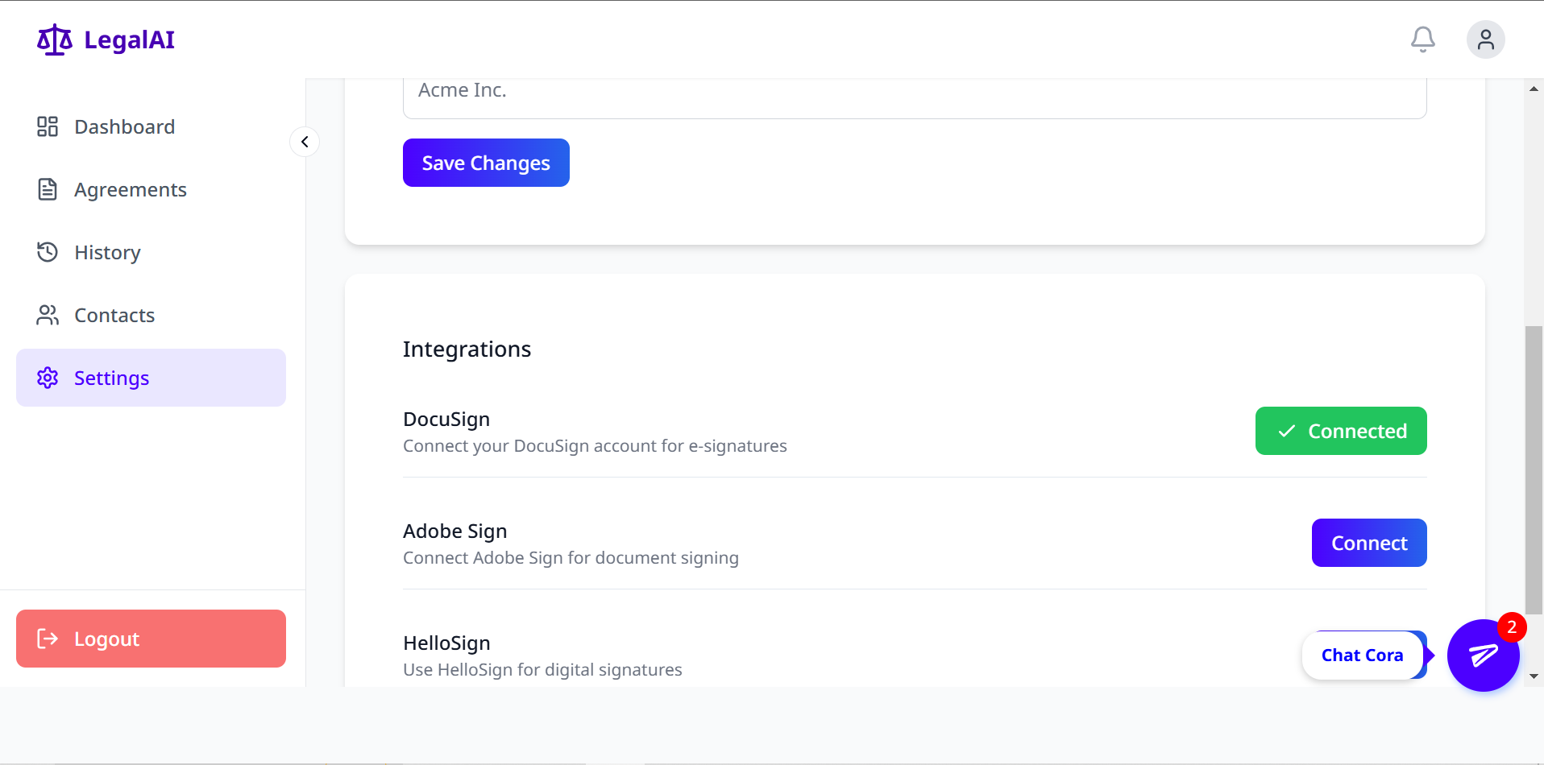Viewport: 1544px width, 765px height.
Task: Navigate to the History section
Action: point(107,252)
